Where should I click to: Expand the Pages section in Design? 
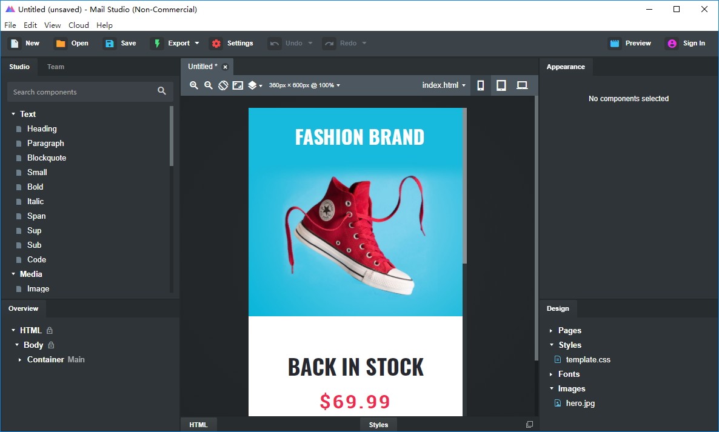click(550, 330)
